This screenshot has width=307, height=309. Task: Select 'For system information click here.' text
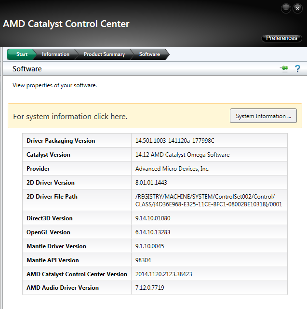coord(70,117)
